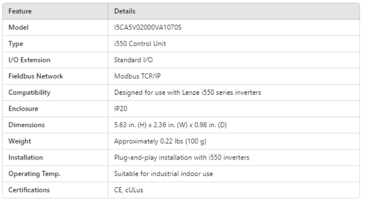Click the Feature column header
This screenshot has height=204, width=365.
(x=20, y=10)
